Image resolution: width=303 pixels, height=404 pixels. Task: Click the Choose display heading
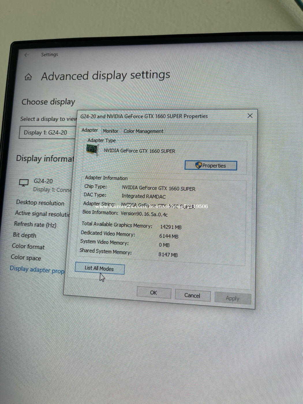48,102
